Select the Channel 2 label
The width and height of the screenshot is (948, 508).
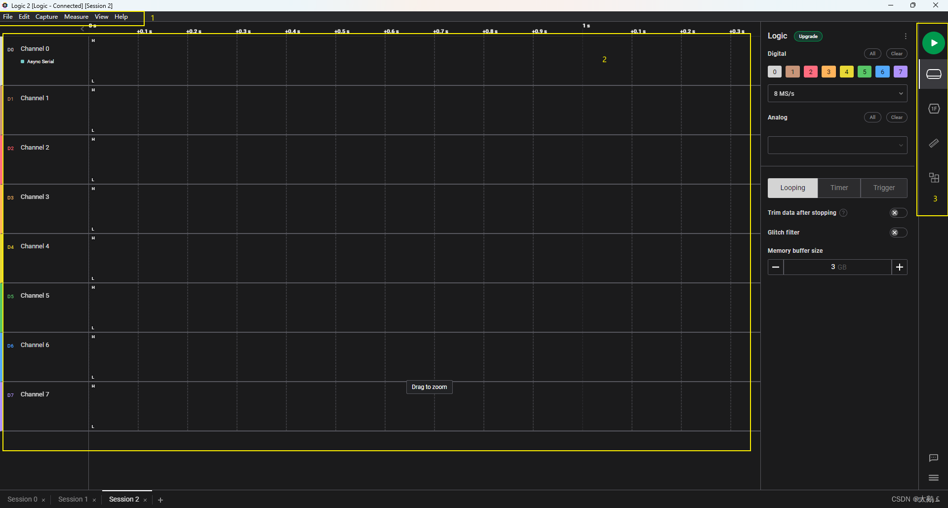(x=35, y=148)
